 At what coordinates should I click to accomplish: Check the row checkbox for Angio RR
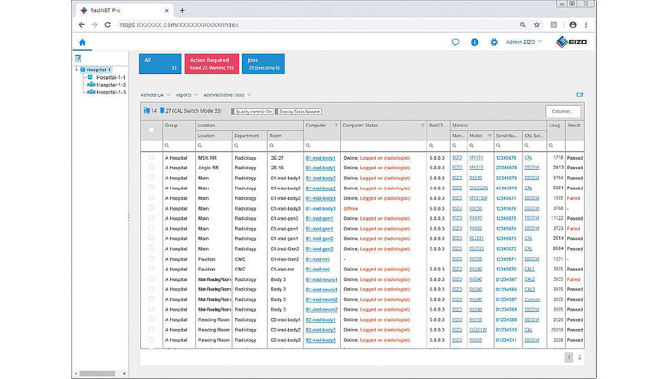tap(151, 168)
